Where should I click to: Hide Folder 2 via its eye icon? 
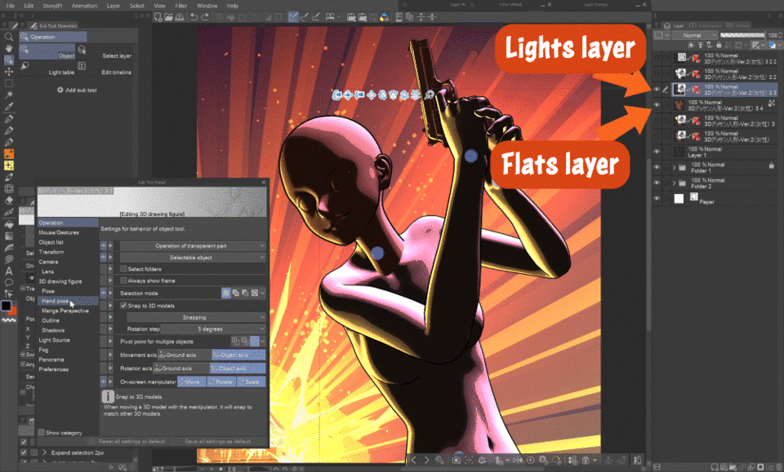click(657, 183)
